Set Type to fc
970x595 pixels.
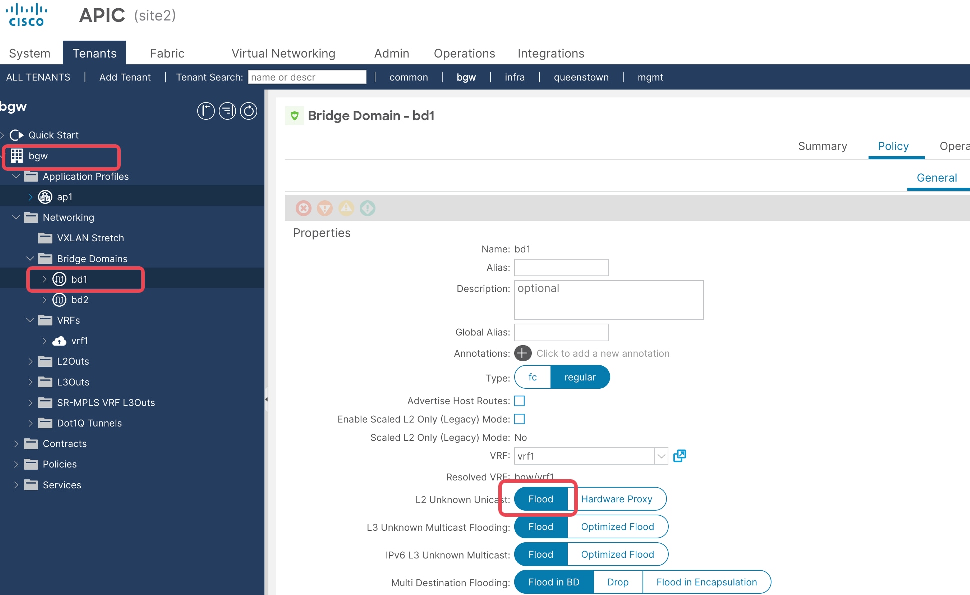click(532, 377)
